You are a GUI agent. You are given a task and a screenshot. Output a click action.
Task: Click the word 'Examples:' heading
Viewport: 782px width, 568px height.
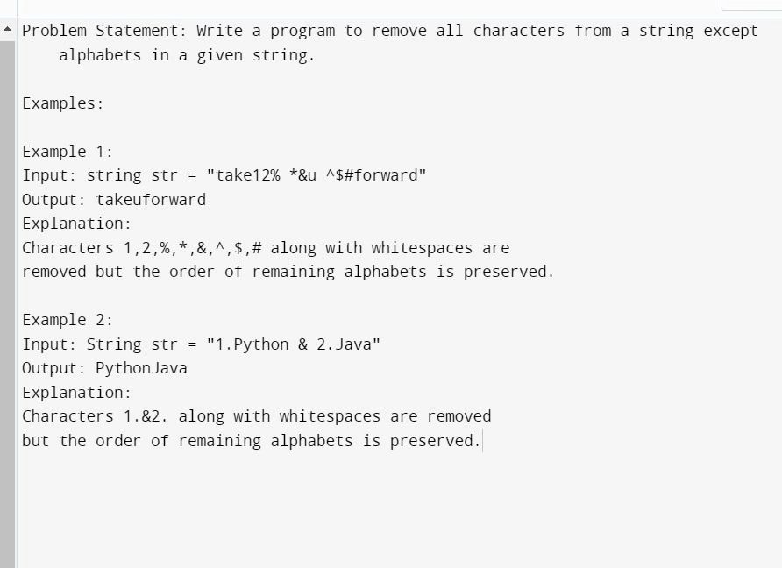click(x=63, y=103)
